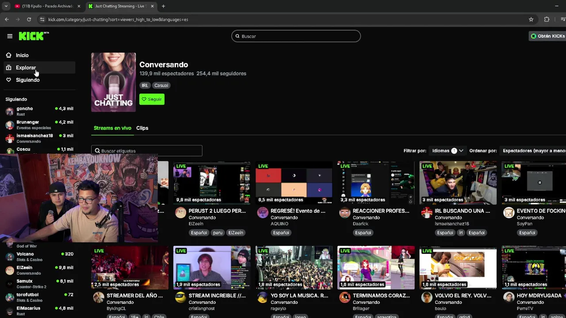Click the search magnifier icon
Screen dimensions: 566x318
point(237,36)
